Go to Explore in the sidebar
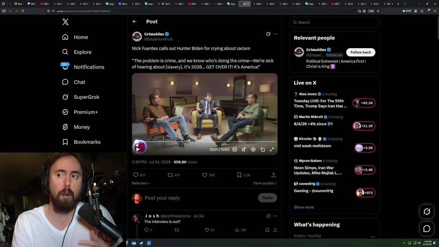This screenshot has height=247, width=439. 77,52
